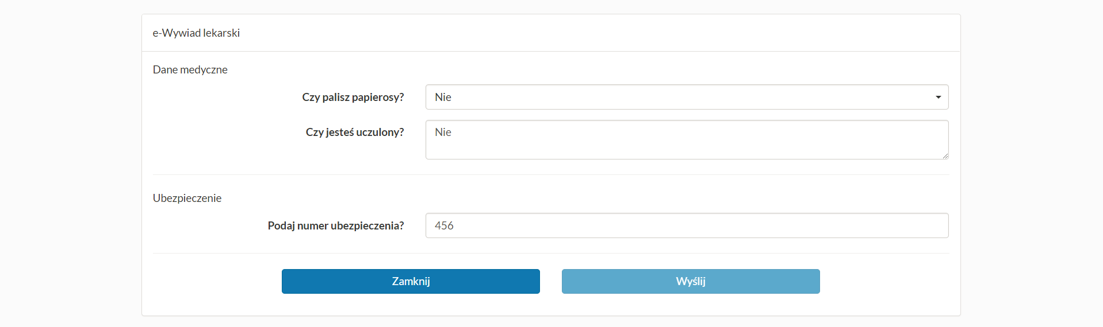This screenshot has width=1103, height=327.
Task: Focus the insurance number input field
Action: coord(687,225)
